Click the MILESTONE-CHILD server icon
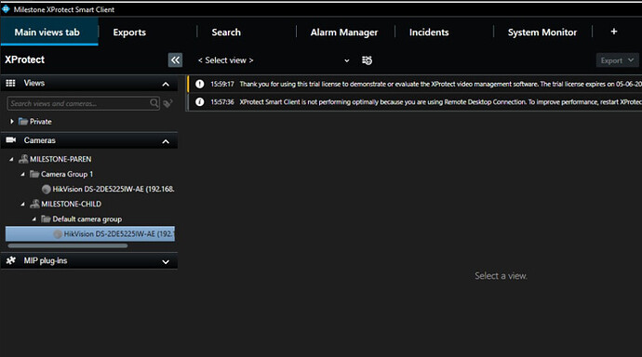Image resolution: width=642 pixels, height=357 pixels. [x=35, y=204]
